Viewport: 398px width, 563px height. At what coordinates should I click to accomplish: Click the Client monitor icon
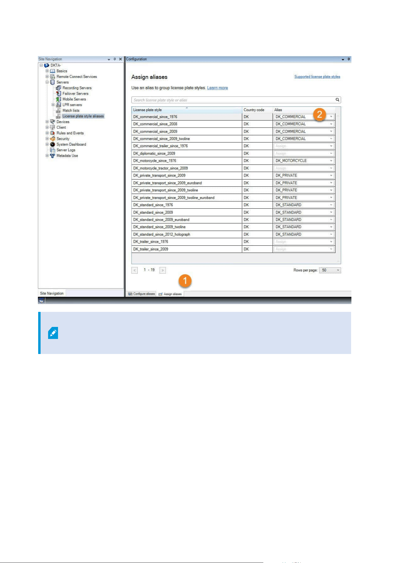coord(53,127)
